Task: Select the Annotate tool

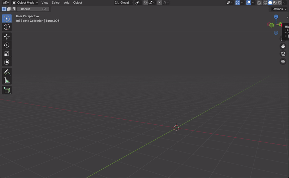Action: click(7, 72)
